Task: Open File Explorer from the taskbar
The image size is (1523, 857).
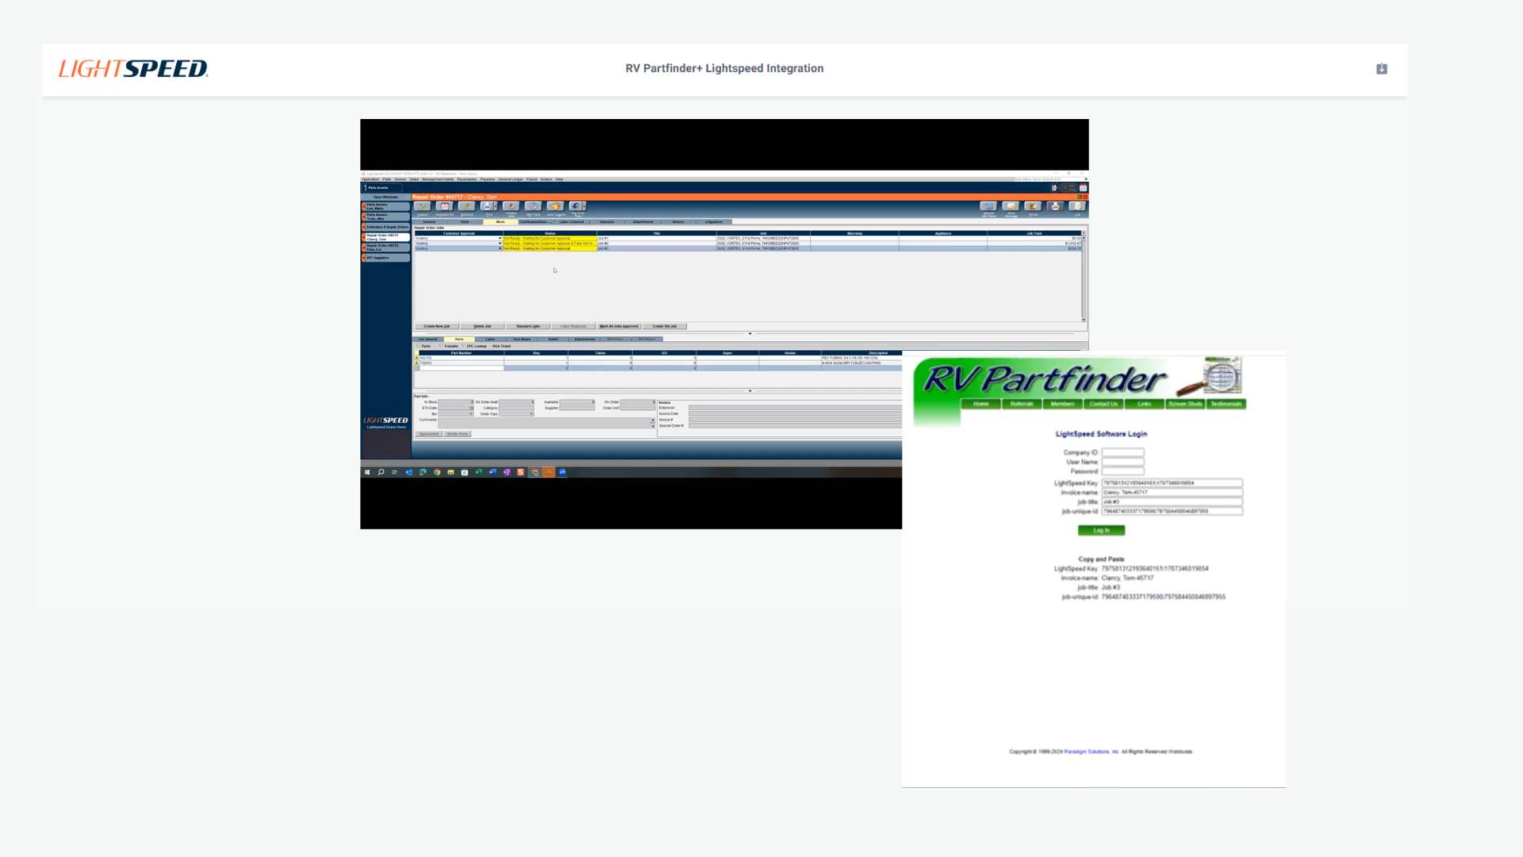Action: [451, 472]
